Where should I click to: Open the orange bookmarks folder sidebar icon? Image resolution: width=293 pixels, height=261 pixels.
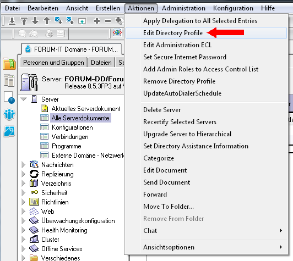pos(9,64)
